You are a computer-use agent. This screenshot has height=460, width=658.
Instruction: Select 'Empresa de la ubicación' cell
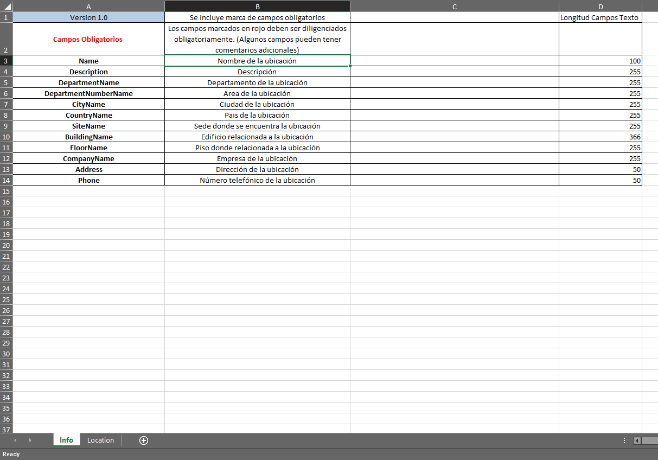(257, 158)
